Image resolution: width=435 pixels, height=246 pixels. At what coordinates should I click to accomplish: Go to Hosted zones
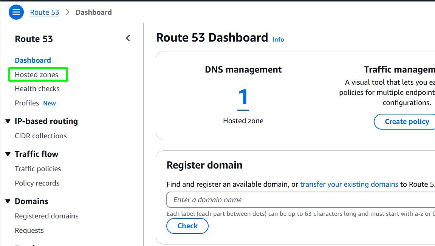tap(37, 74)
